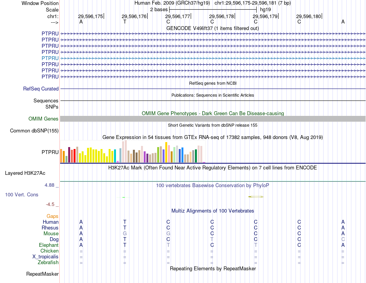The image size is (366, 283).
Task: Click the GTEx Gene Expression track title
Action: [213, 137]
